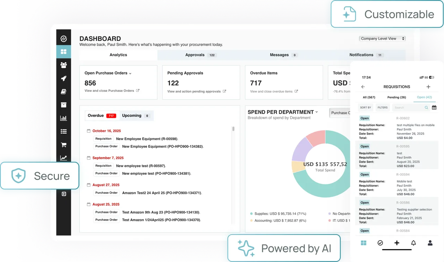Open the calendar icon in mobile filters

tap(434, 107)
